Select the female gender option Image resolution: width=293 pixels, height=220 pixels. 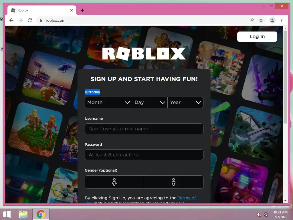114,182
